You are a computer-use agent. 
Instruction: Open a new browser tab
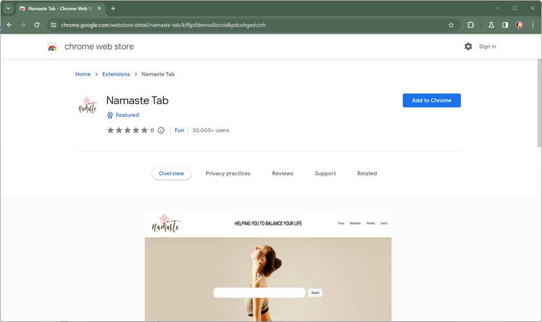click(x=113, y=9)
